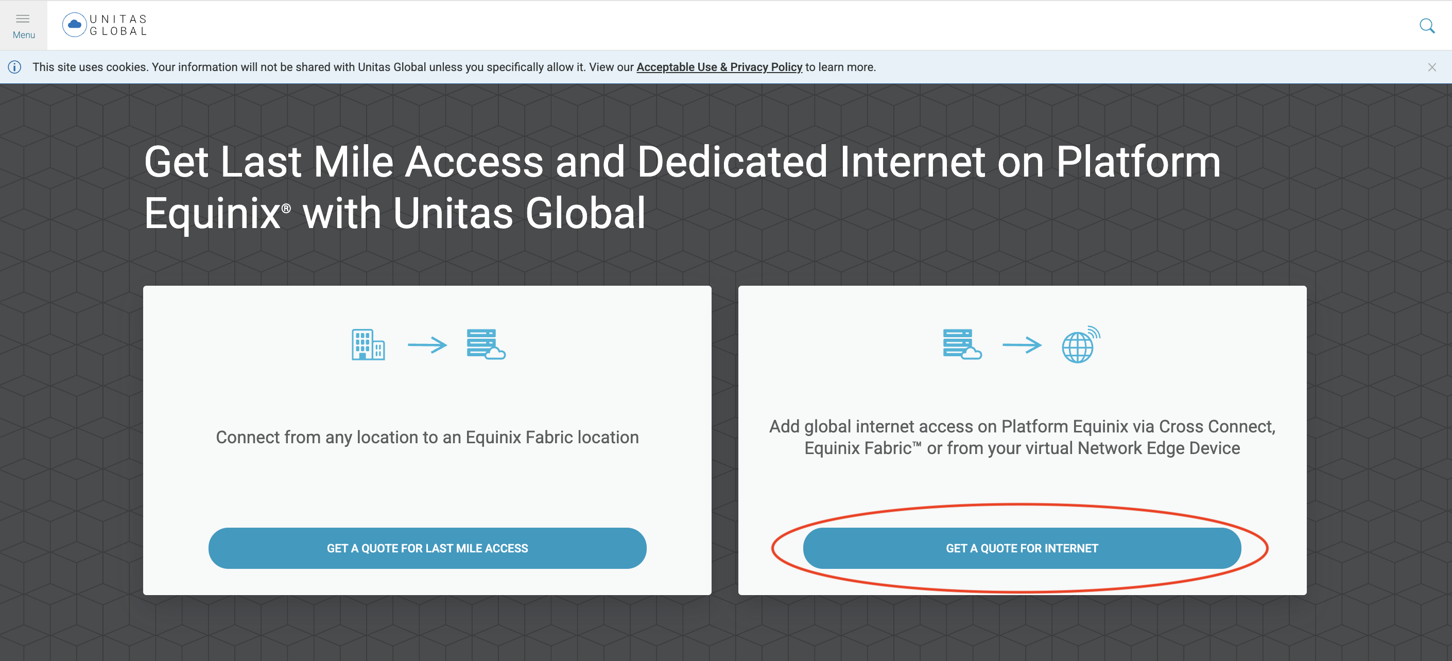Click Get a Quote for Internet
The image size is (1452, 661).
(x=1022, y=548)
